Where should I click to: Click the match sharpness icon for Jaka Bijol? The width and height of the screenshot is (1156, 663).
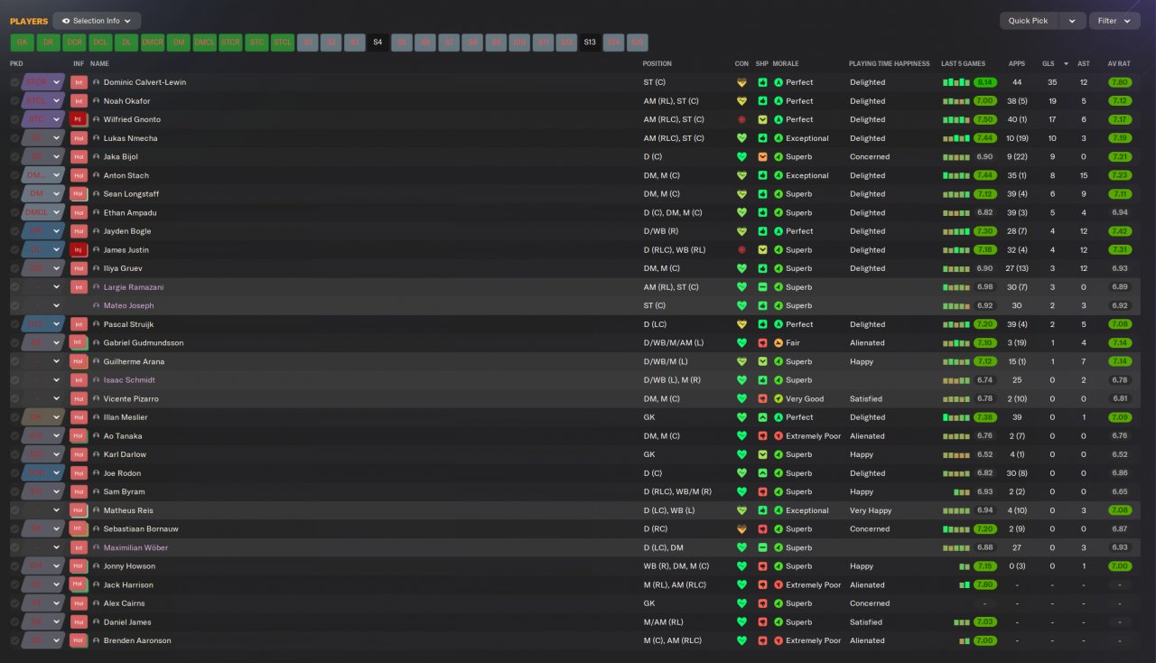[x=762, y=157]
